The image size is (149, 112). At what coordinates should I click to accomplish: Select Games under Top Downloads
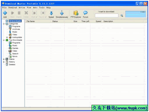(x=15, y=48)
